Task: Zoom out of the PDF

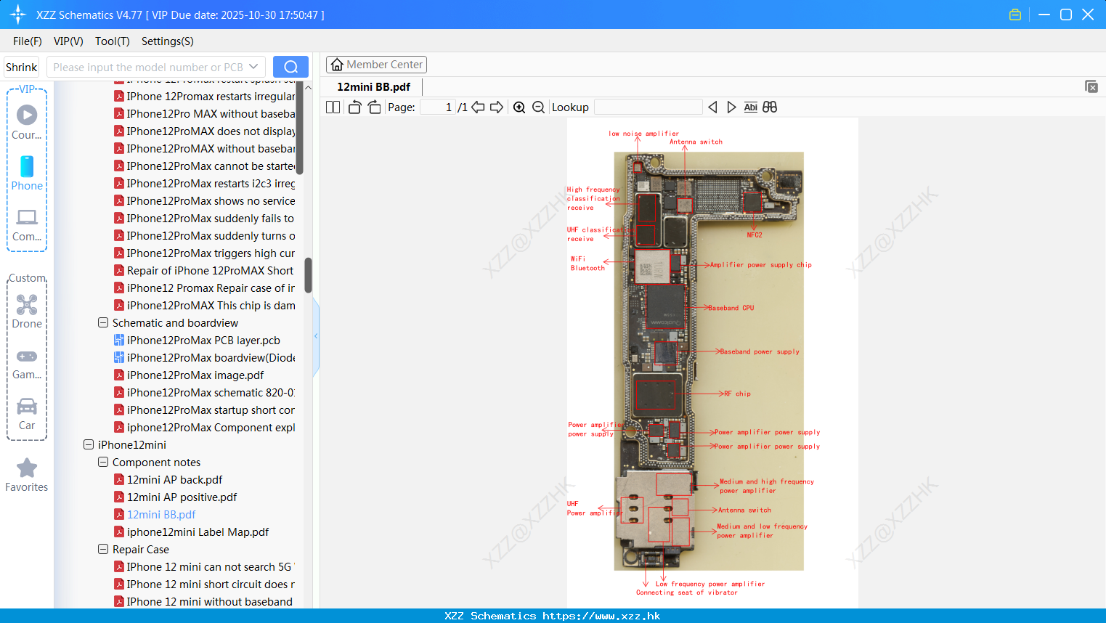Action: pyautogui.click(x=538, y=107)
